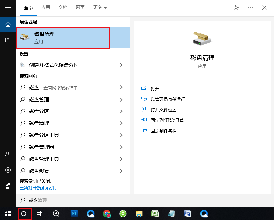Open File Explorer from the taskbar
This screenshot has height=220, width=274.
[x=139, y=213]
